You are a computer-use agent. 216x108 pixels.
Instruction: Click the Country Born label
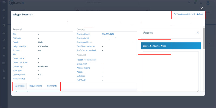point(19,75)
